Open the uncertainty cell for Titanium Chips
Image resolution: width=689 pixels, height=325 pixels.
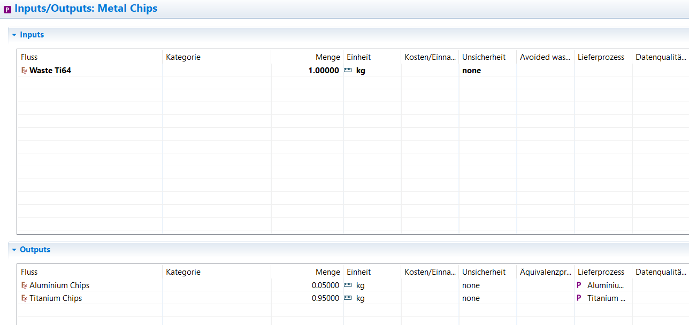pos(471,298)
